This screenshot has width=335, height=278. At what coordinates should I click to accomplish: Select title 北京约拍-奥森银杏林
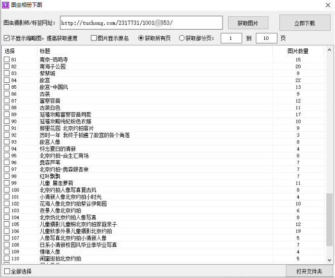64,169
